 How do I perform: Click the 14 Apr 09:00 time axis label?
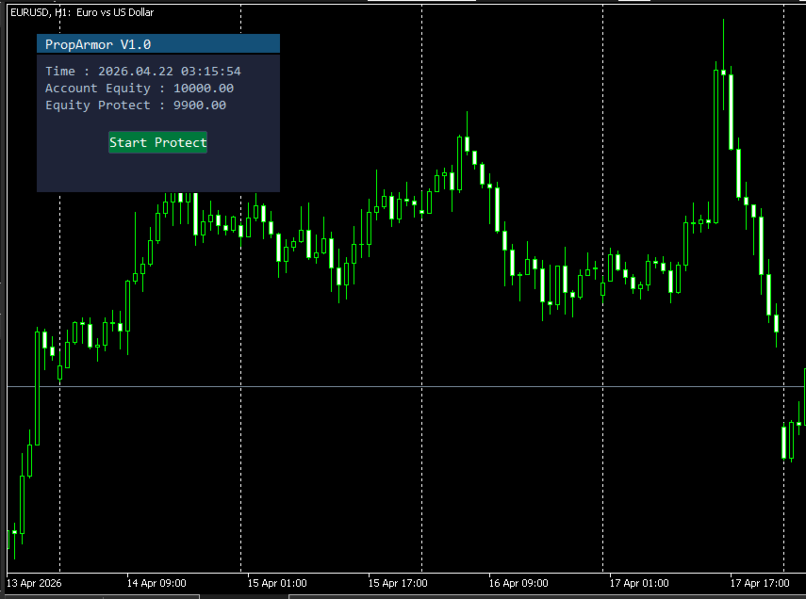click(156, 583)
